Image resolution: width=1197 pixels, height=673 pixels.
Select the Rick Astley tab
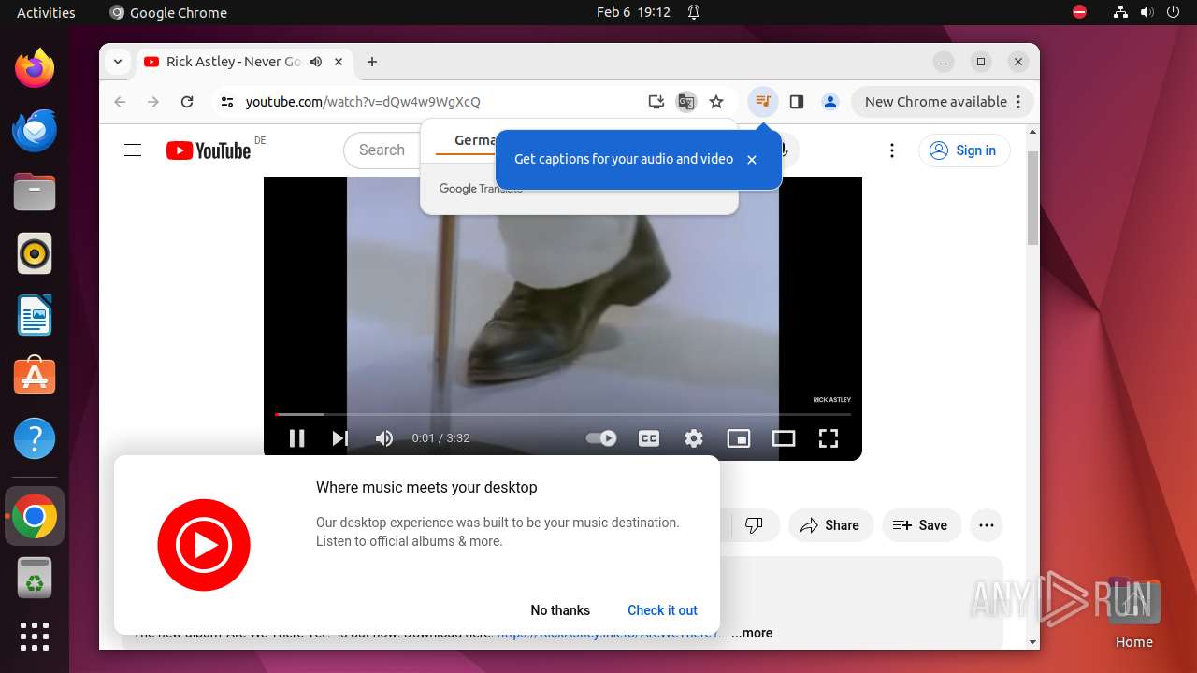pyautogui.click(x=234, y=62)
